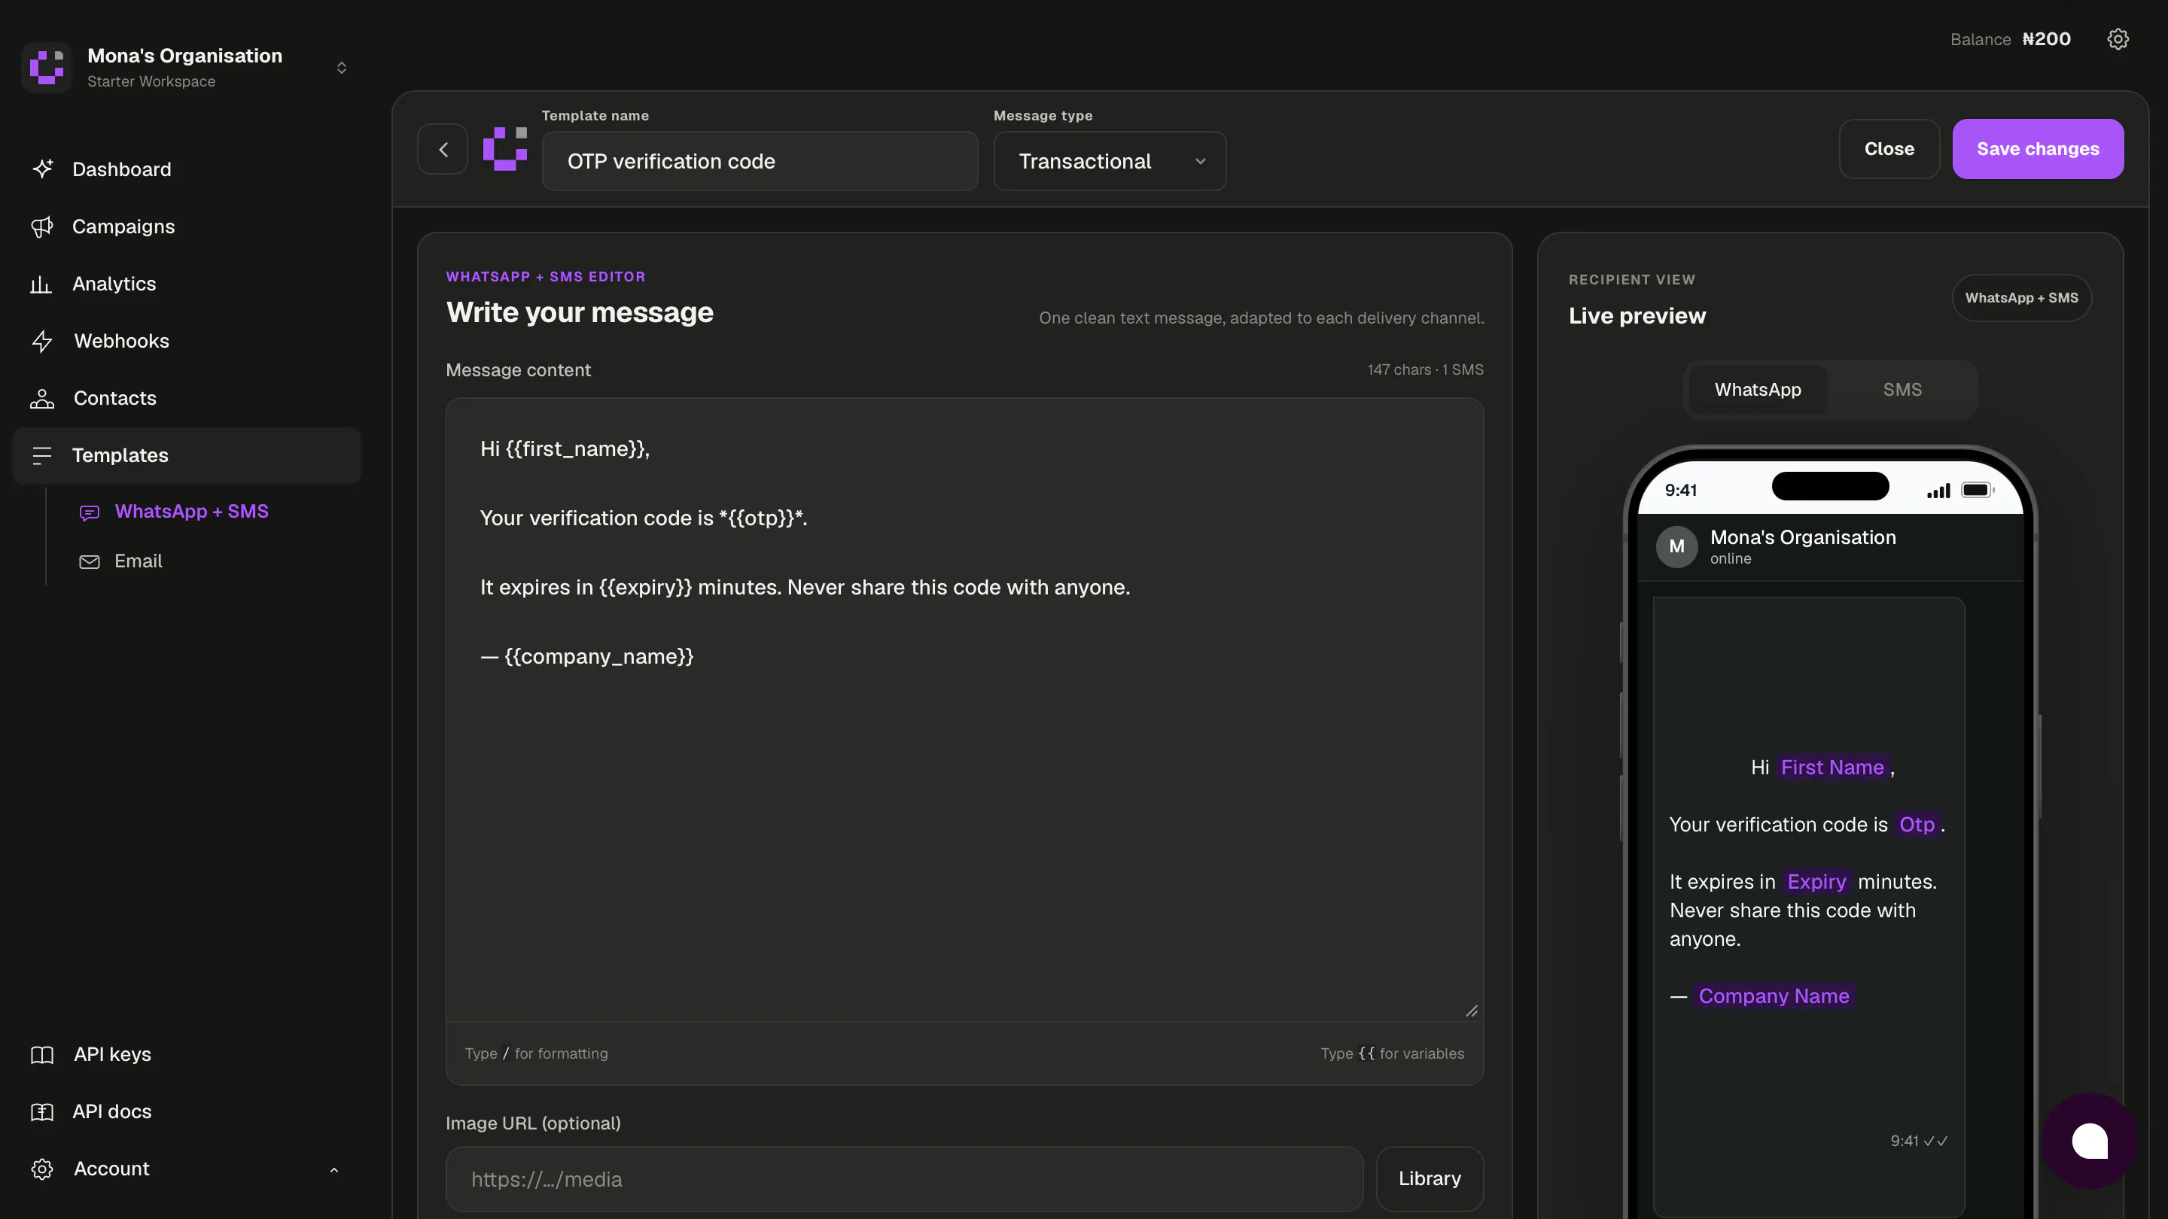2168x1219 pixels.
Task: Click Save changes button
Action: pyautogui.click(x=2038, y=149)
